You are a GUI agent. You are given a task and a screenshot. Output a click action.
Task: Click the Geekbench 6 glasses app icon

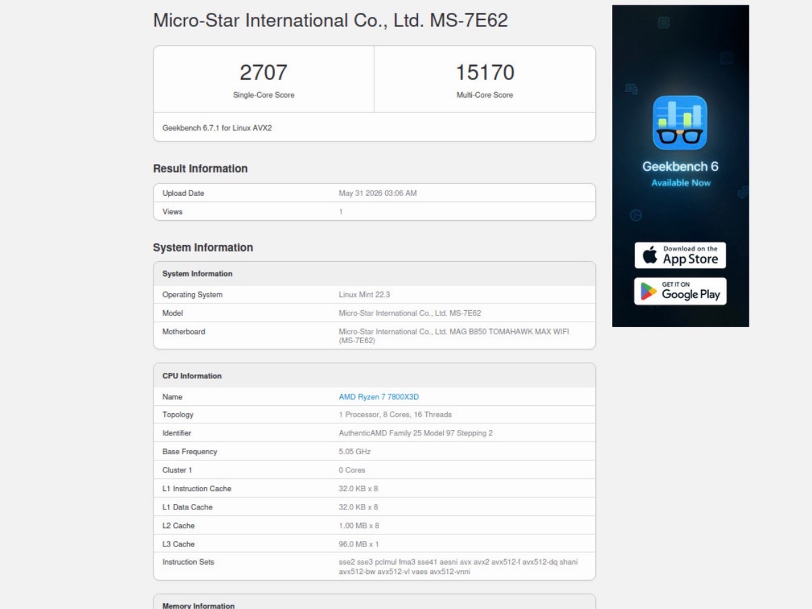coord(680,123)
